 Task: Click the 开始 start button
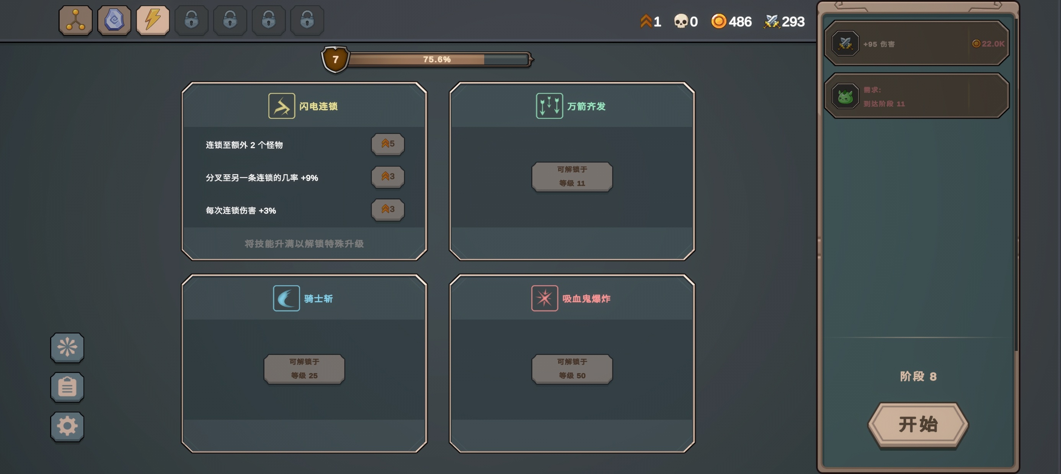click(x=918, y=425)
